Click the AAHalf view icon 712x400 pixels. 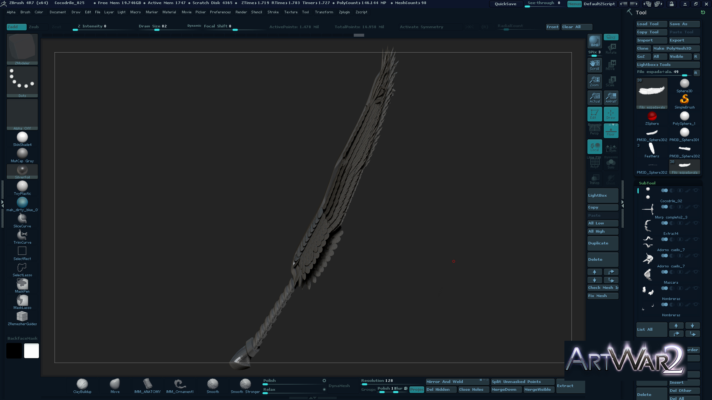tap(611, 97)
